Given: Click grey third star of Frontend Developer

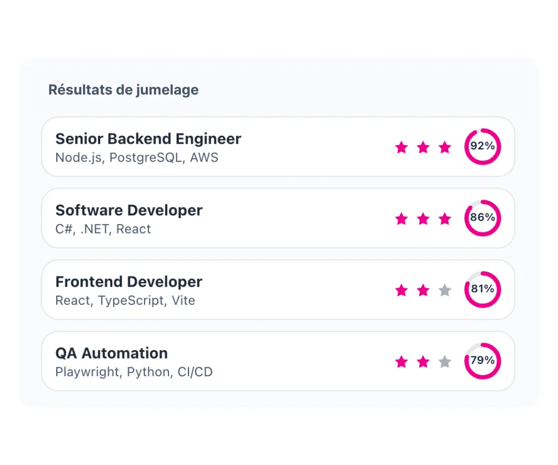Looking at the screenshot, I should click(445, 290).
